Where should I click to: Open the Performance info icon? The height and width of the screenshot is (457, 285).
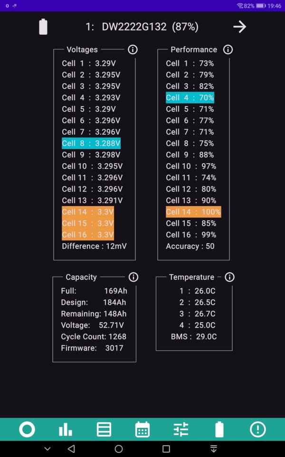pos(228,50)
